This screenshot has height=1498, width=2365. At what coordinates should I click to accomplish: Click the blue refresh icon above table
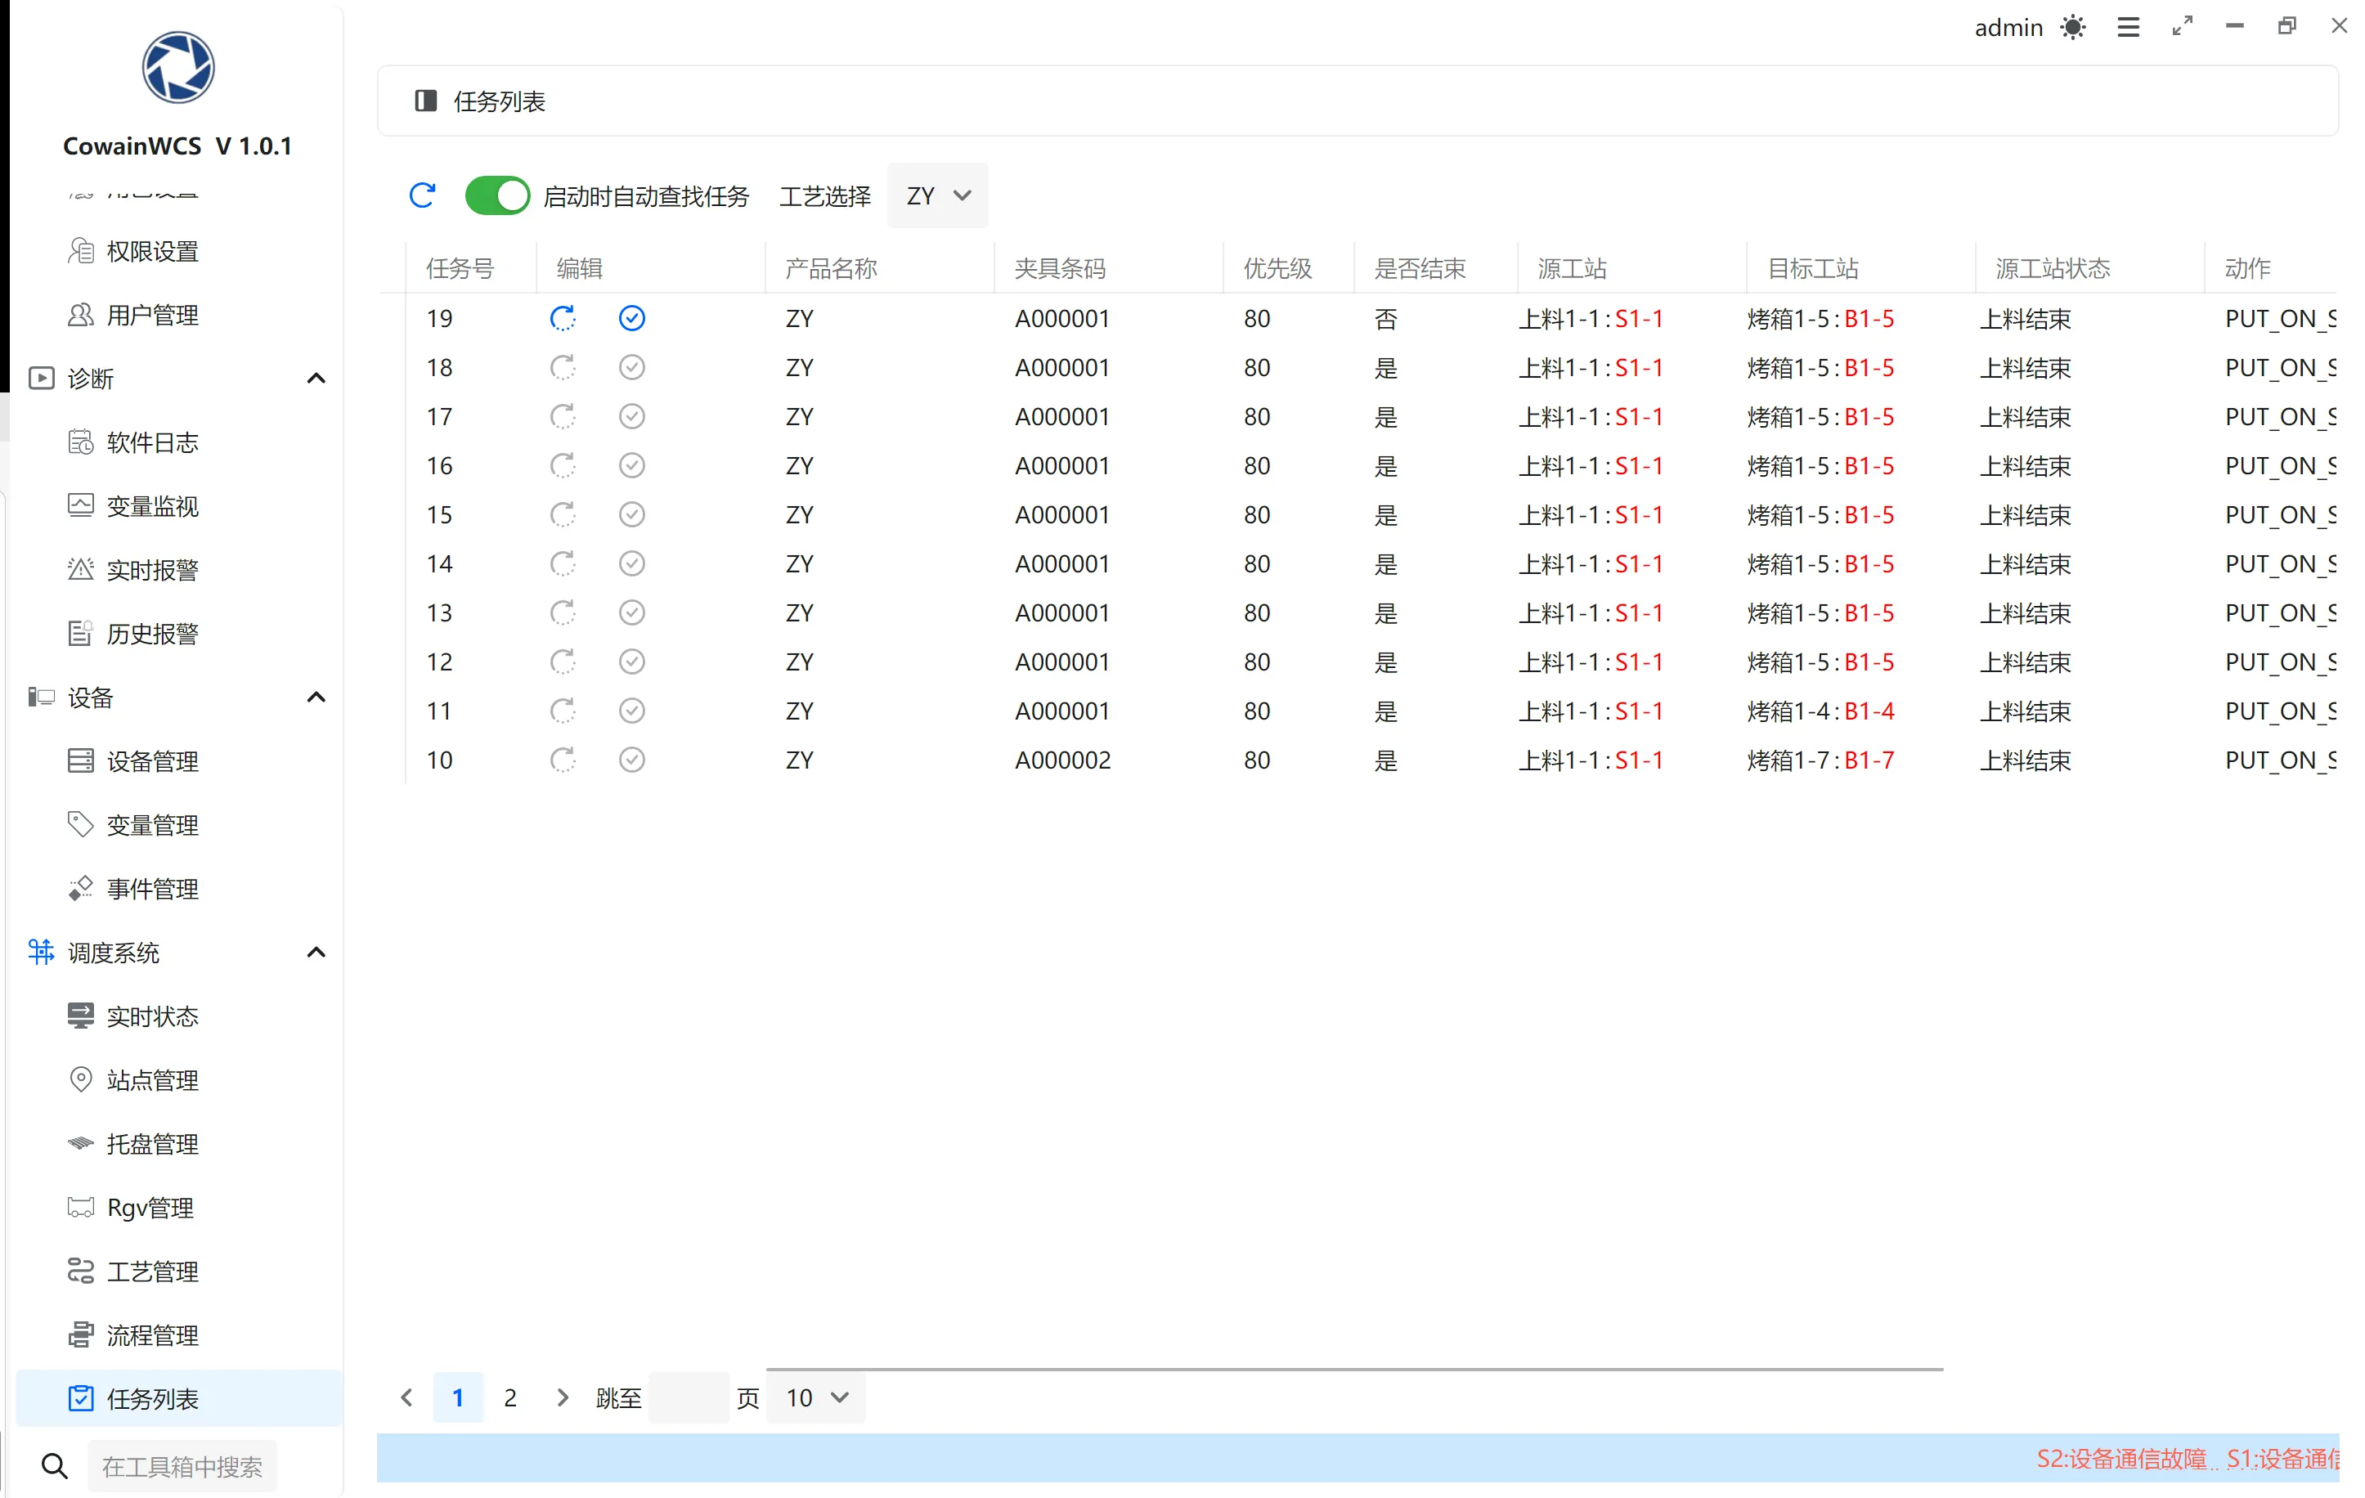[x=422, y=195]
